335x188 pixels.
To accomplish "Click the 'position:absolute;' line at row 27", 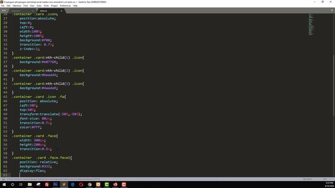I will click(38, 19).
